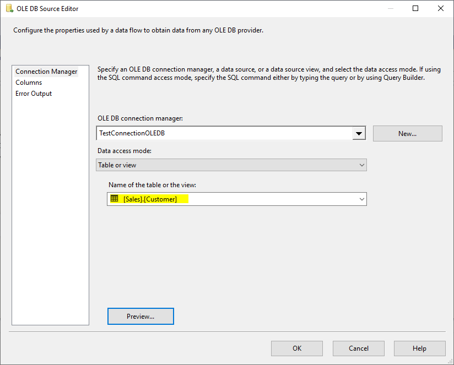Close the OLE DB Source Editor dialog
The width and height of the screenshot is (454, 365).
coord(441,8)
